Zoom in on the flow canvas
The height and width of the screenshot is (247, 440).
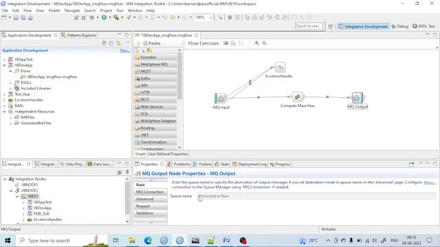click(256, 43)
